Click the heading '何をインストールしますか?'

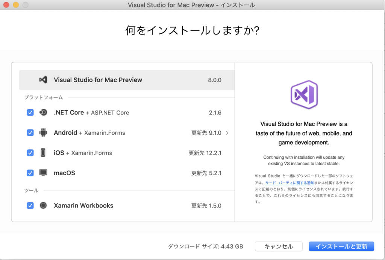click(x=192, y=30)
